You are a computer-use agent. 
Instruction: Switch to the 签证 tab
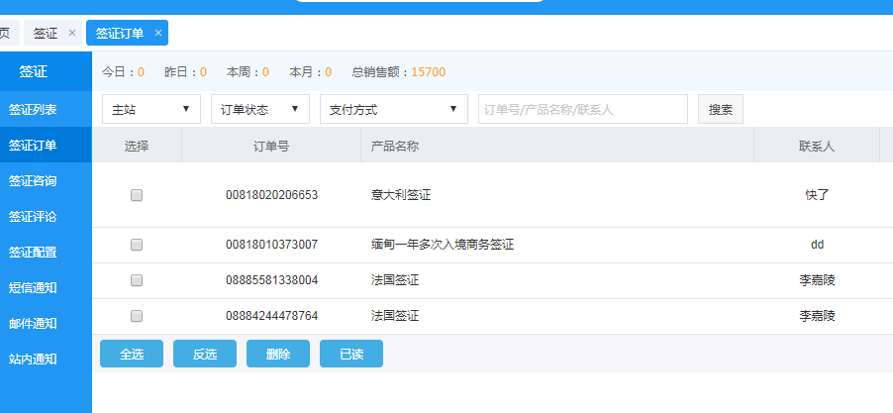[x=46, y=33]
